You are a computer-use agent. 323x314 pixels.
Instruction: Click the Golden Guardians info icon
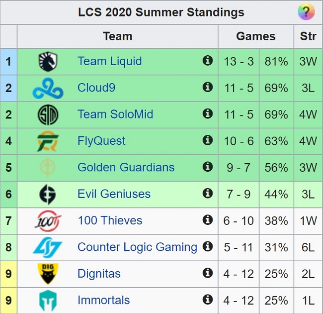coord(208,167)
